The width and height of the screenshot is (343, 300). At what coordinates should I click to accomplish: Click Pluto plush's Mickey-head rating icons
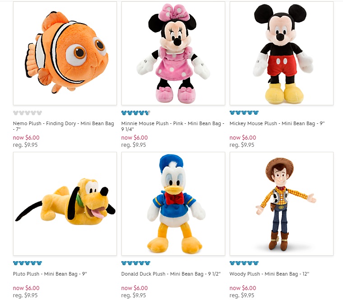27,263
